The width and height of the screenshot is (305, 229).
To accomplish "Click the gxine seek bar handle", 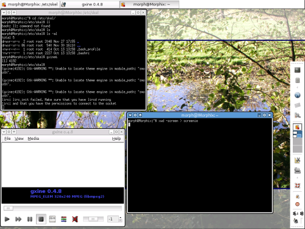I will pos(9,208).
